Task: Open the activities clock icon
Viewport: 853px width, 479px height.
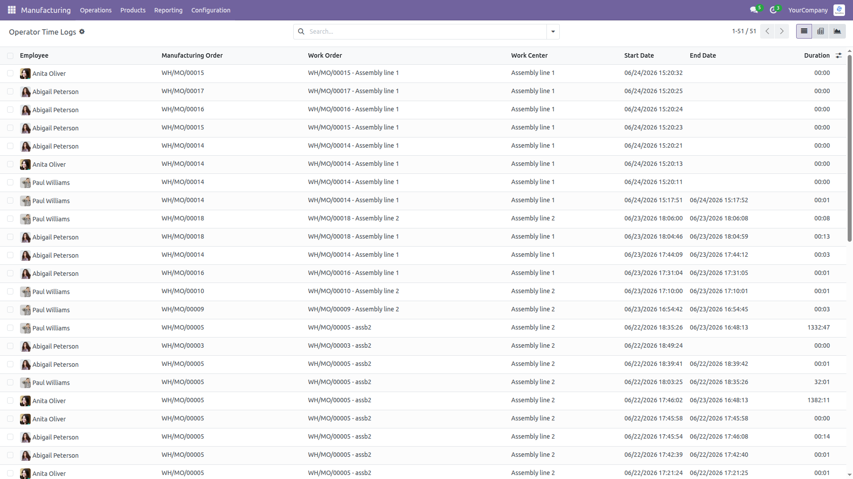Action: tap(773, 10)
